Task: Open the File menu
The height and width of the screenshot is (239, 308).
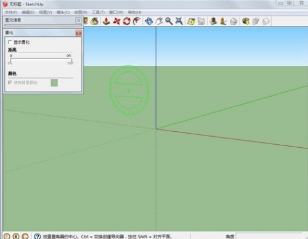Action: [11, 12]
